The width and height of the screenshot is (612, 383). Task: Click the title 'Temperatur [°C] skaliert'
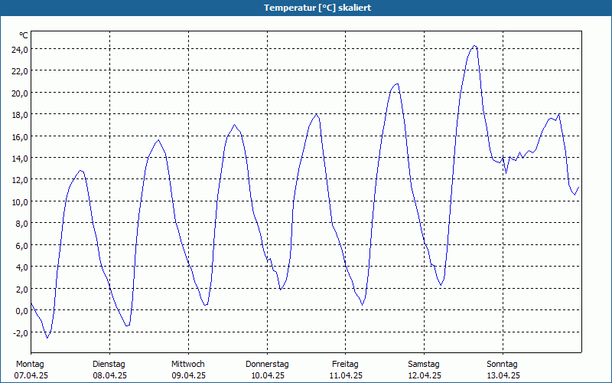317,8
